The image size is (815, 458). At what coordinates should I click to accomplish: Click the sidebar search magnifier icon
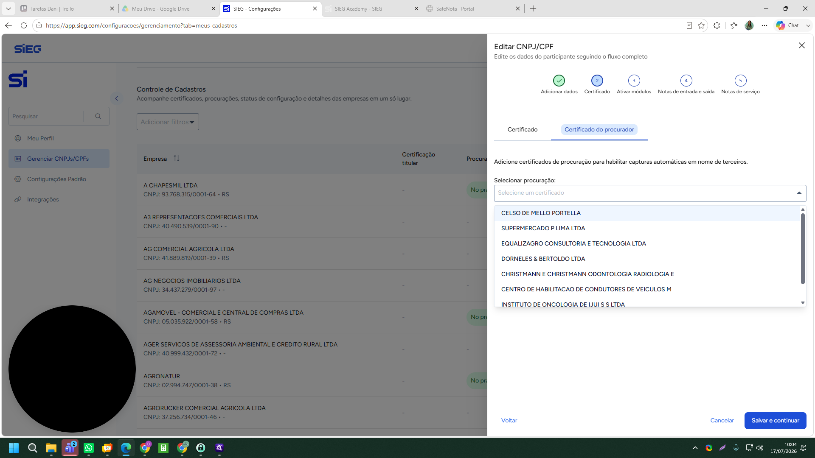98,116
